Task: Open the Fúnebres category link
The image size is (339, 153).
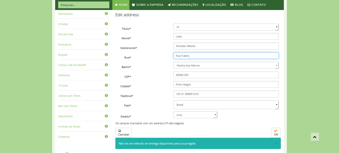Action: click(x=64, y=137)
